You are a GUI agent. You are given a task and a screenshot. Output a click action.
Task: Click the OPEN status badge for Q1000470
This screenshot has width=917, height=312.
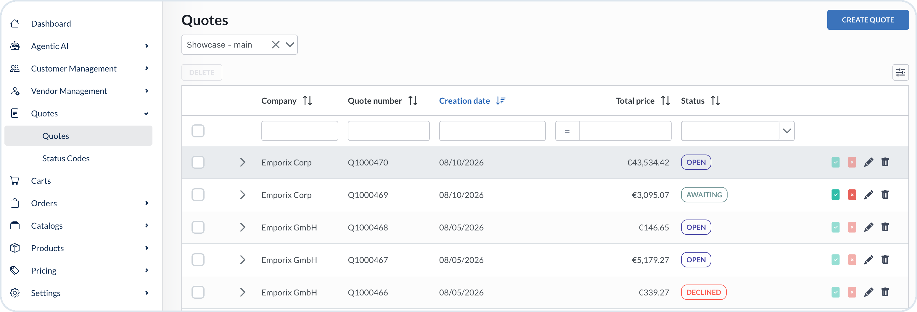[x=696, y=162]
